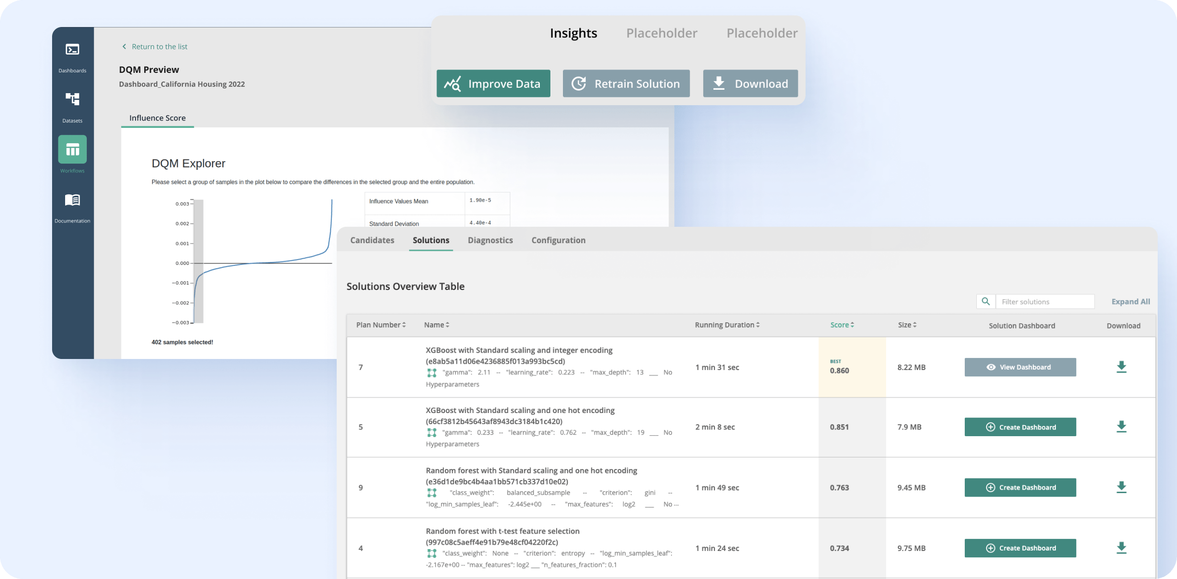Expand All solution rows
This screenshot has width=1177, height=579.
1130,302
